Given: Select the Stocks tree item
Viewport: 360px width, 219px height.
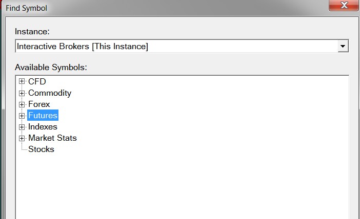Looking at the screenshot, I should [x=41, y=149].
